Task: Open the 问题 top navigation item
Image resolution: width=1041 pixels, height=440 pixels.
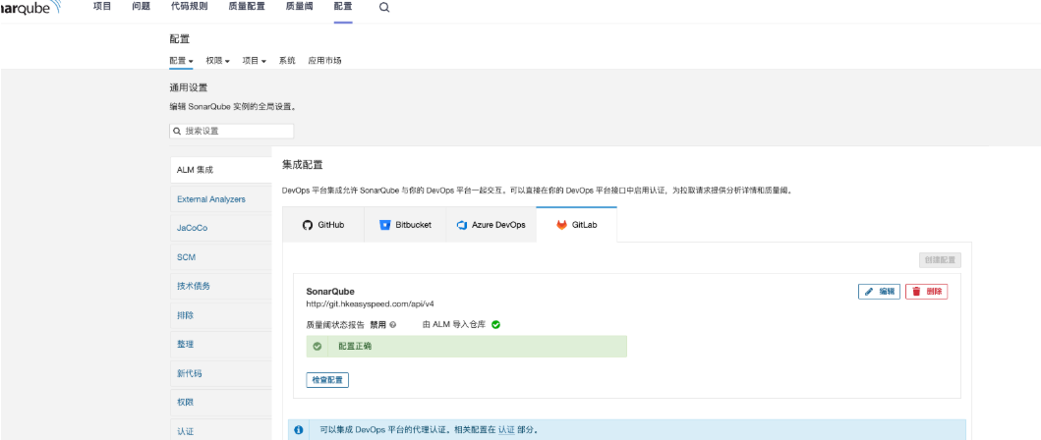Action: coord(141,7)
